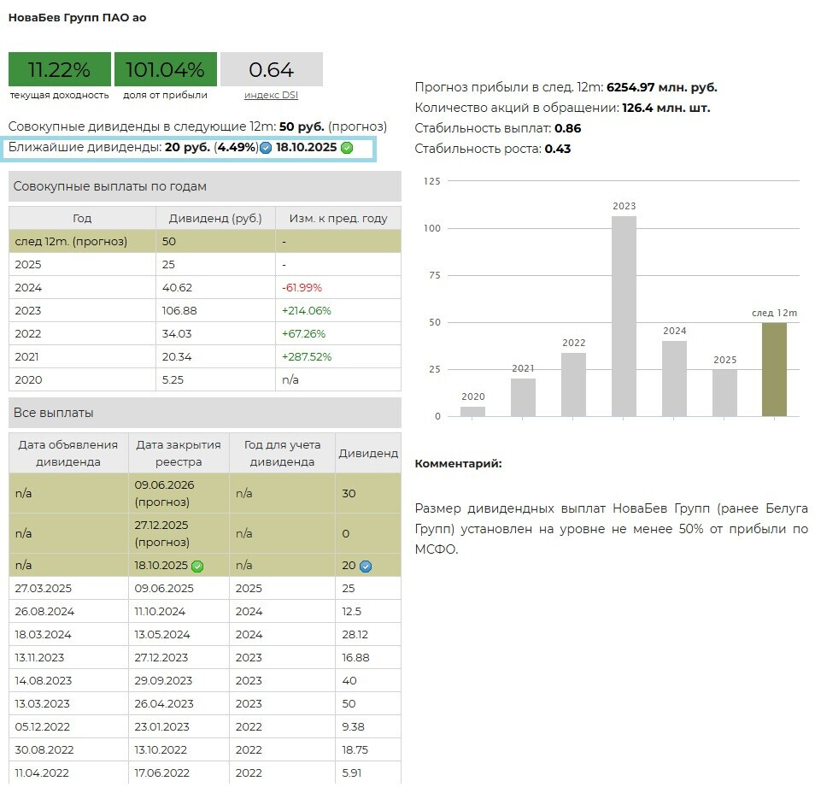815x787 pixels.
Task: Click blue badge after 4.49% yield
Action: tap(266, 148)
